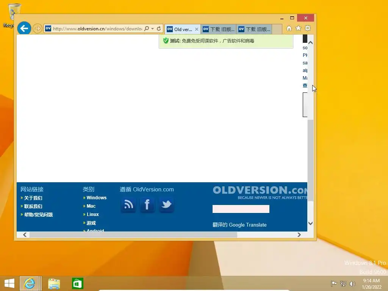This screenshot has height=291, width=388.
Task: Open the Windows Start button
Action: click(x=9, y=283)
